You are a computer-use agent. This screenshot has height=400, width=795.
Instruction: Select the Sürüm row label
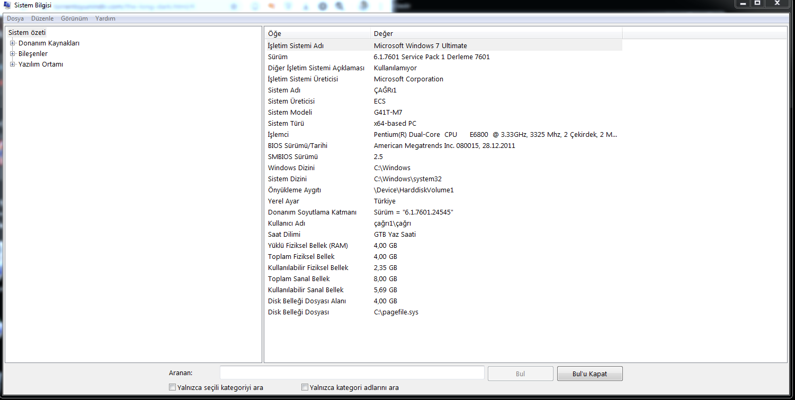[x=278, y=57]
